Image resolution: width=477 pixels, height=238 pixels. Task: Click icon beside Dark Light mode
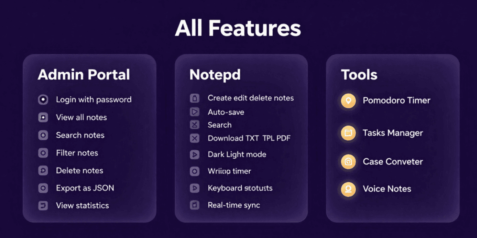pos(194,154)
